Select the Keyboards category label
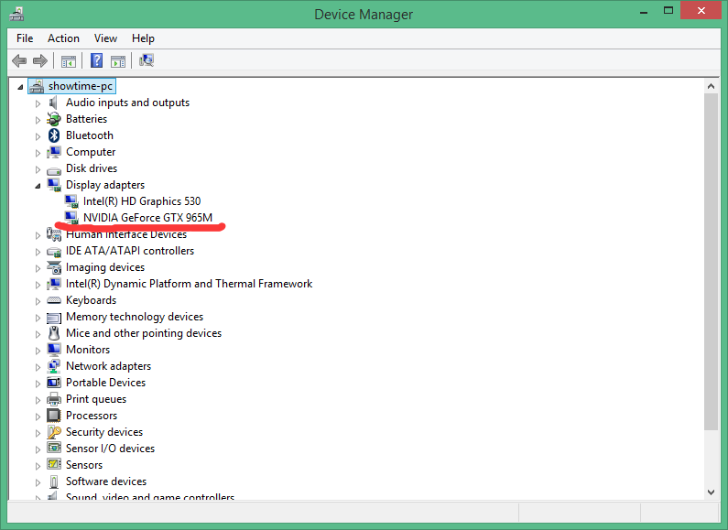This screenshot has height=530, width=728. coord(91,300)
